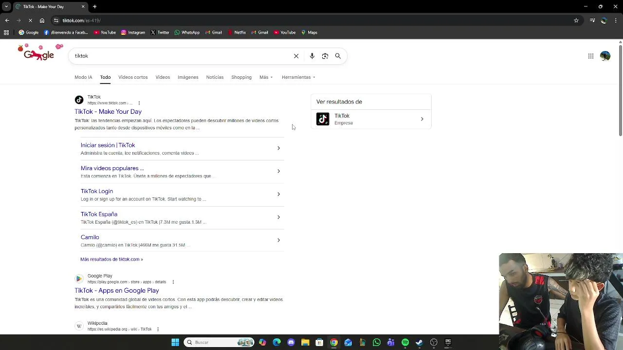The image size is (623, 350).
Task: Open media control icon in Chrome toolbar
Action: [592, 20]
